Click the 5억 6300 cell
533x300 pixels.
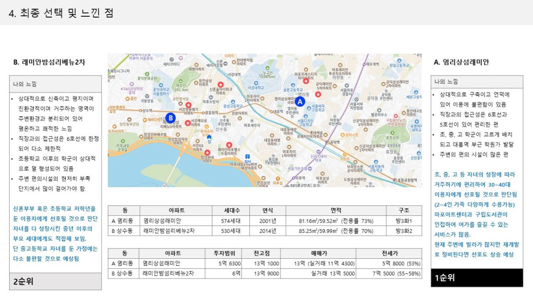tap(224, 264)
